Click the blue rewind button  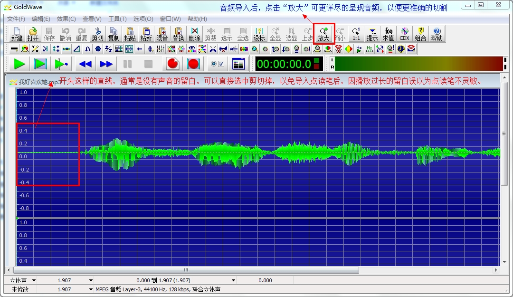[x=85, y=64]
